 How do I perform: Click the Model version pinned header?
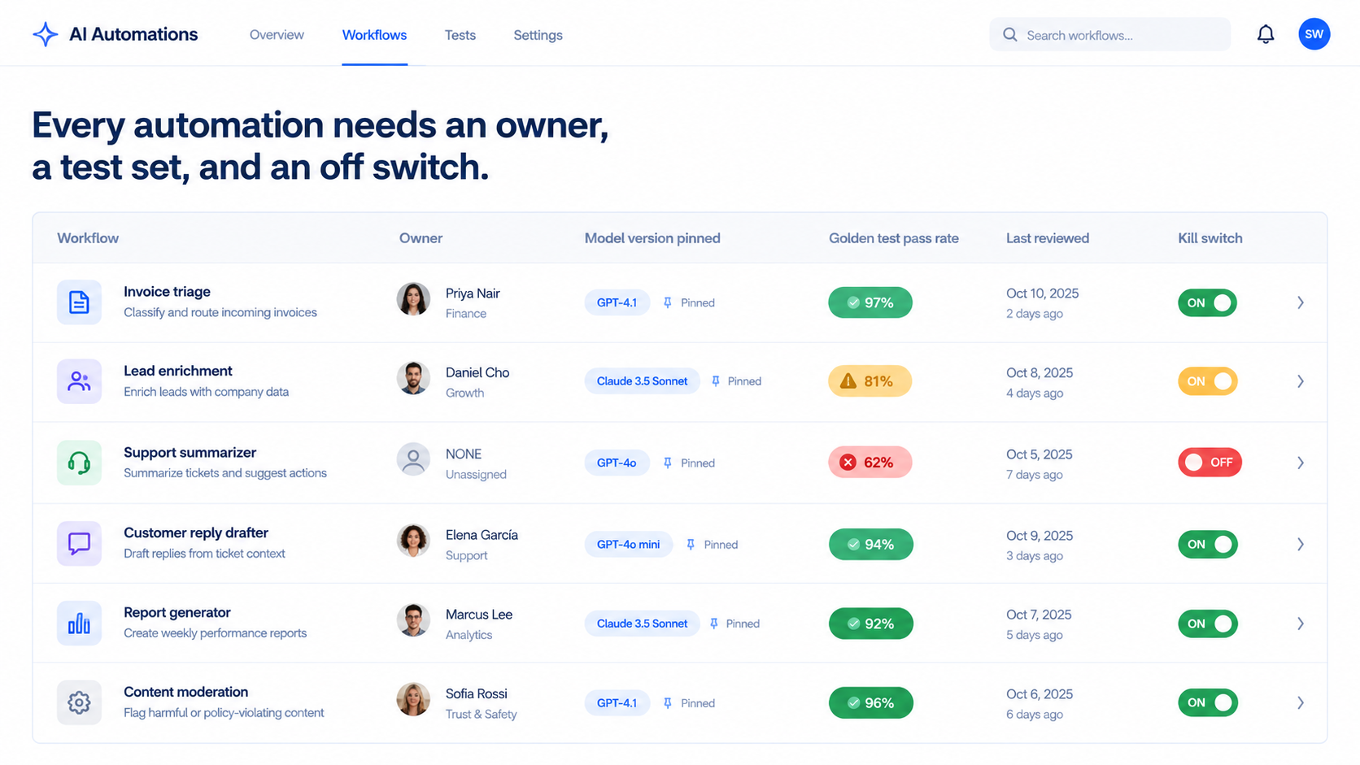click(x=652, y=238)
